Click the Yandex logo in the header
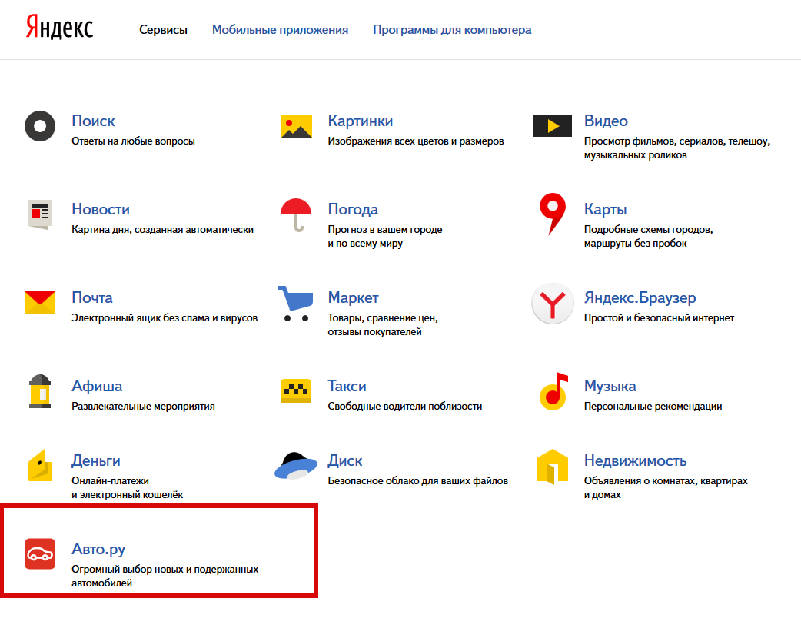This screenshot has width=801, height=618. coord(59,28)
